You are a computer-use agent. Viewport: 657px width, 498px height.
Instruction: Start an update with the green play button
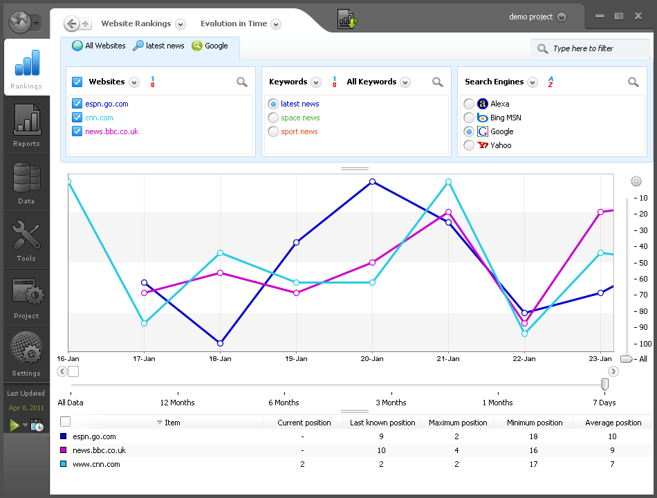click(x=13, y=425)
